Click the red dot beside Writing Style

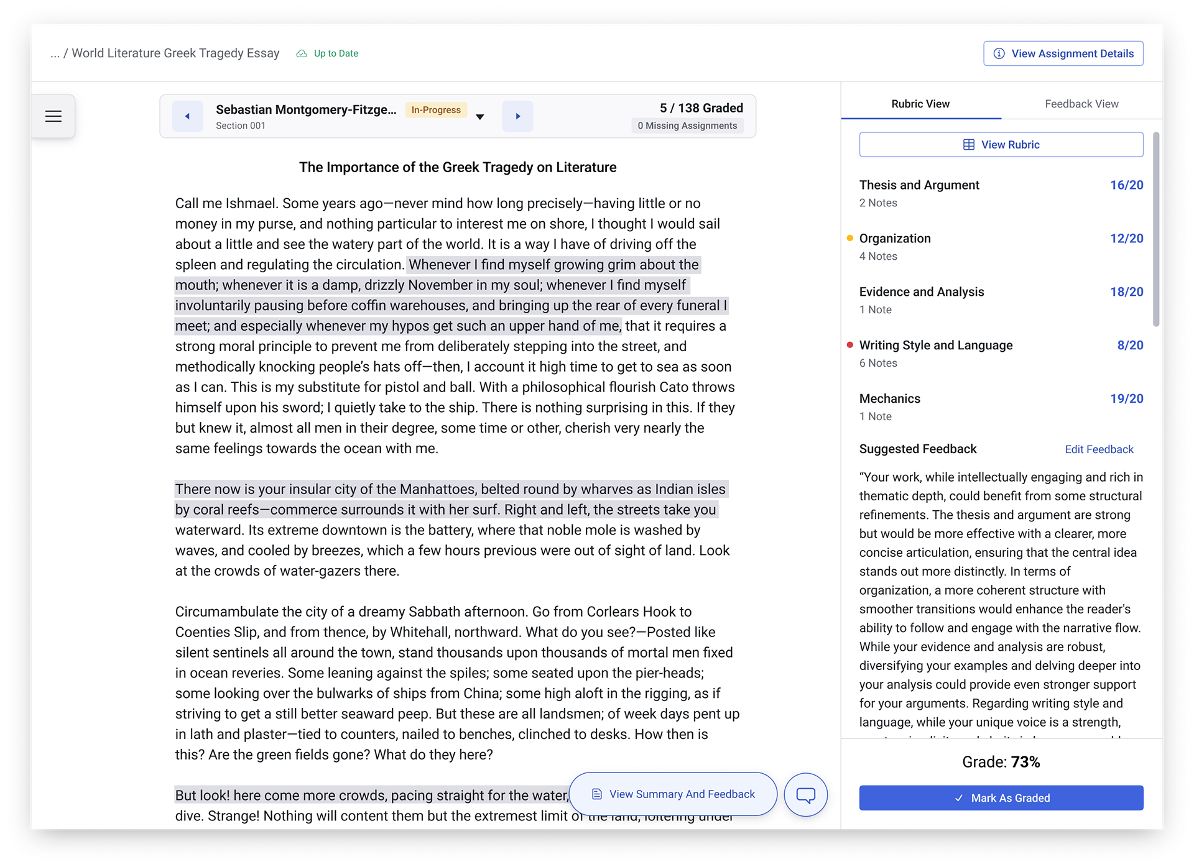click(x=849, y=345)
